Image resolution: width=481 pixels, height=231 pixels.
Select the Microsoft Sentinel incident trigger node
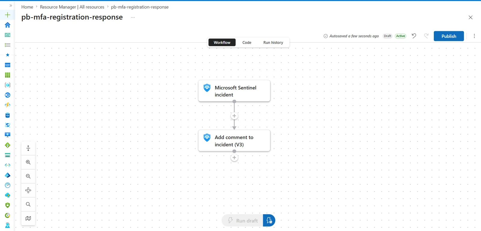click(234, 91)
